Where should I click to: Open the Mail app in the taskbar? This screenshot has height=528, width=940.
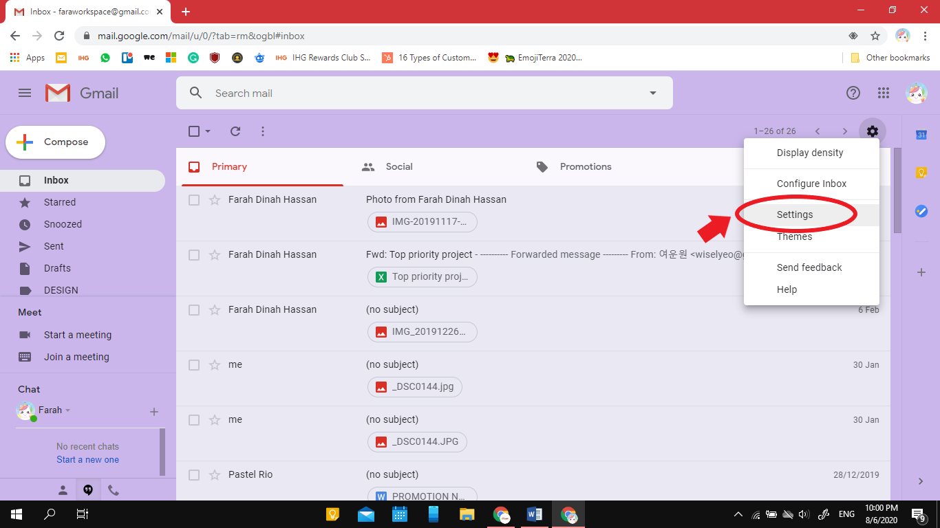pos(366,514)
